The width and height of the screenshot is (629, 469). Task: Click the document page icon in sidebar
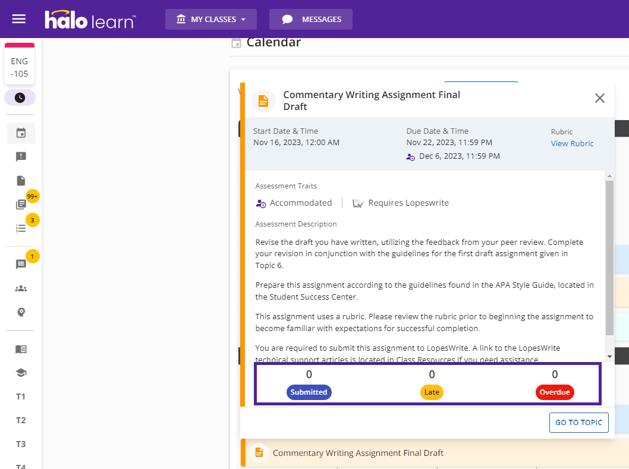(x=21, y=181)
